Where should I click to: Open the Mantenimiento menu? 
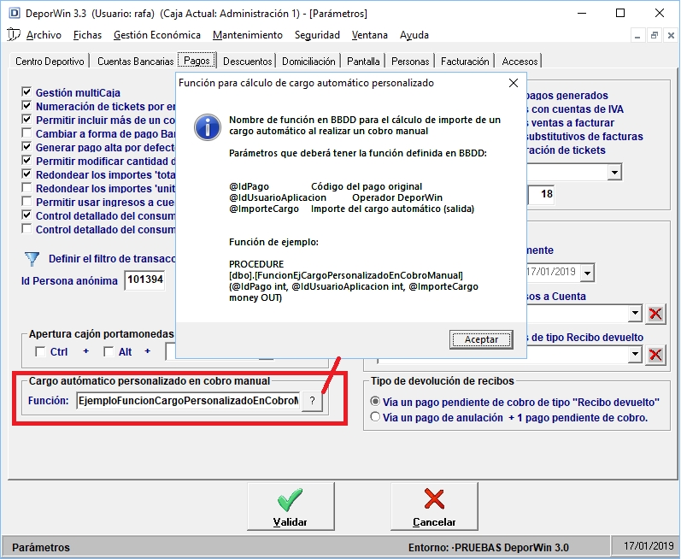tap(248, 35)
